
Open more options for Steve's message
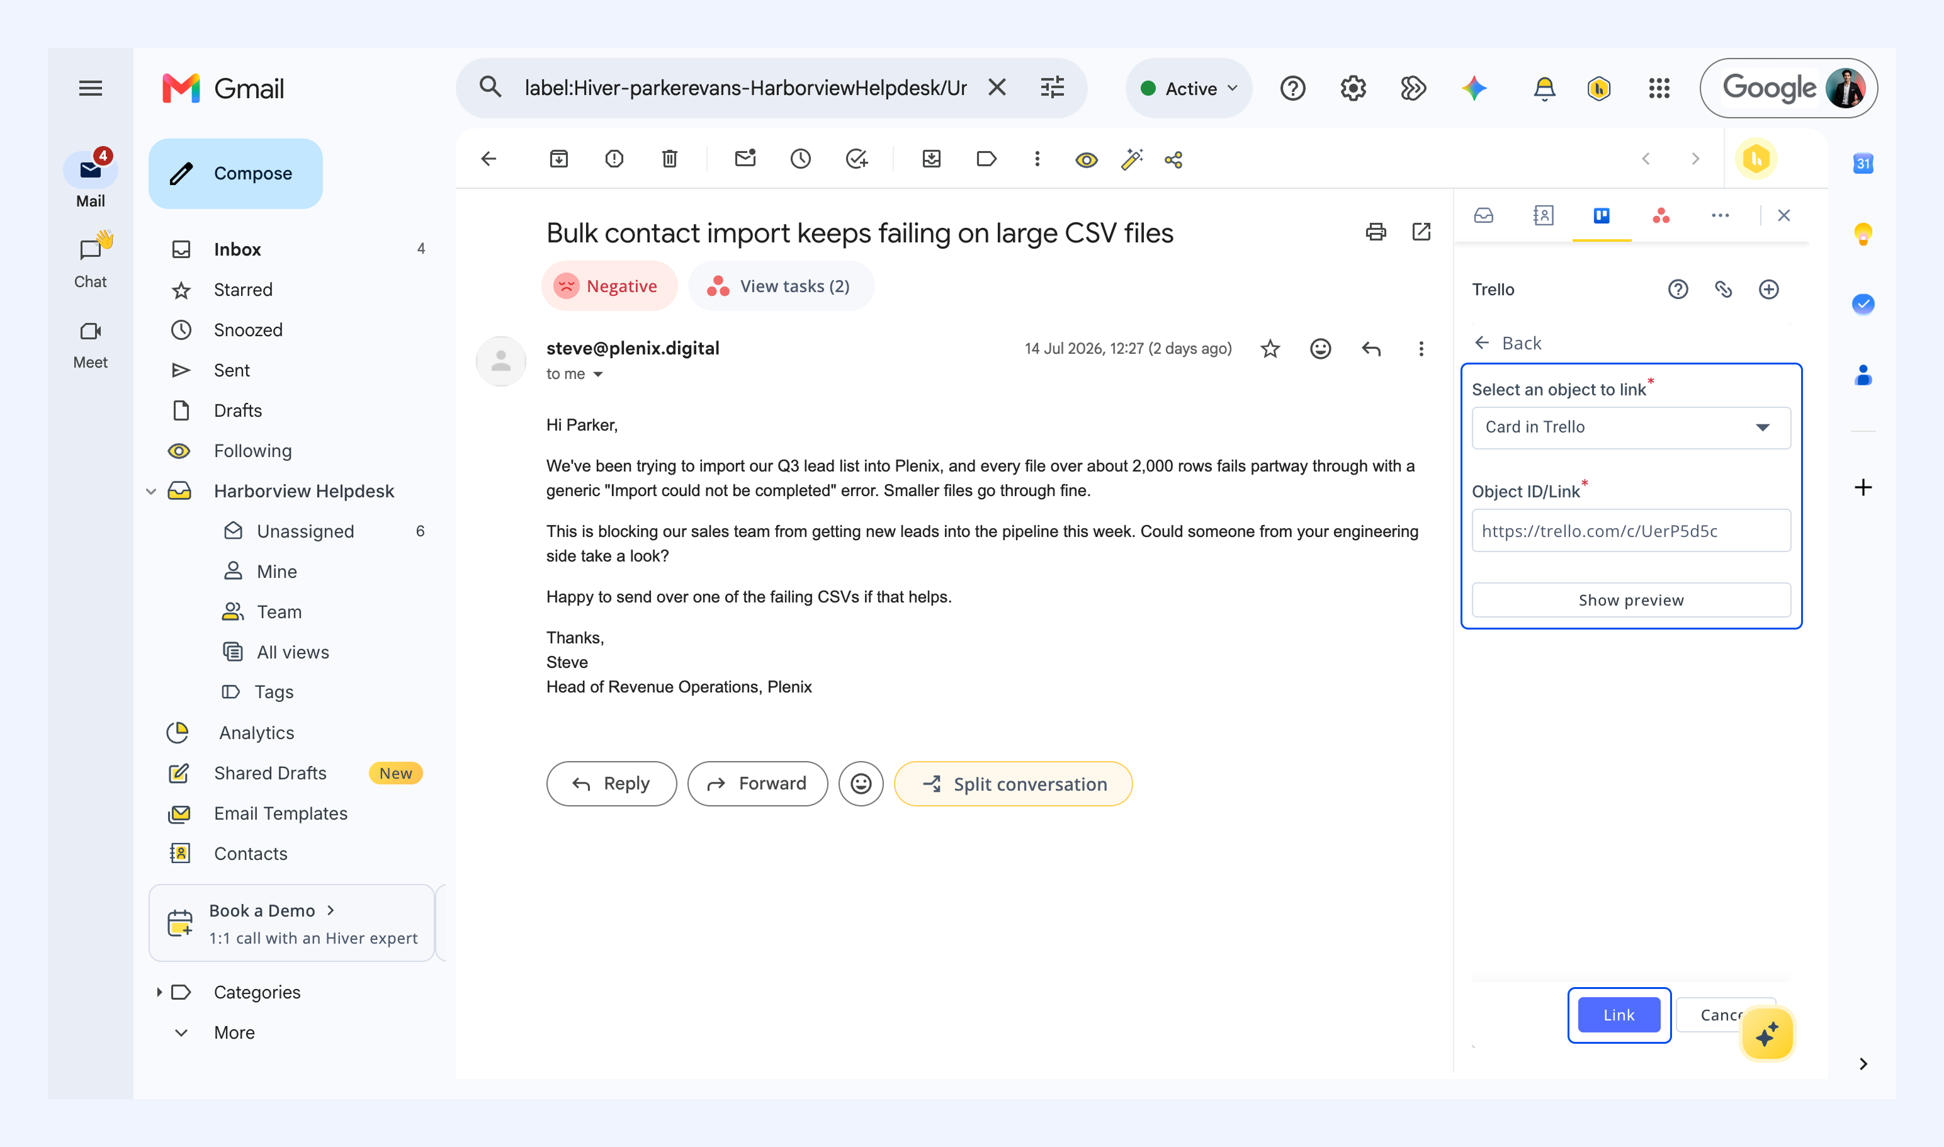[1421, 349]
